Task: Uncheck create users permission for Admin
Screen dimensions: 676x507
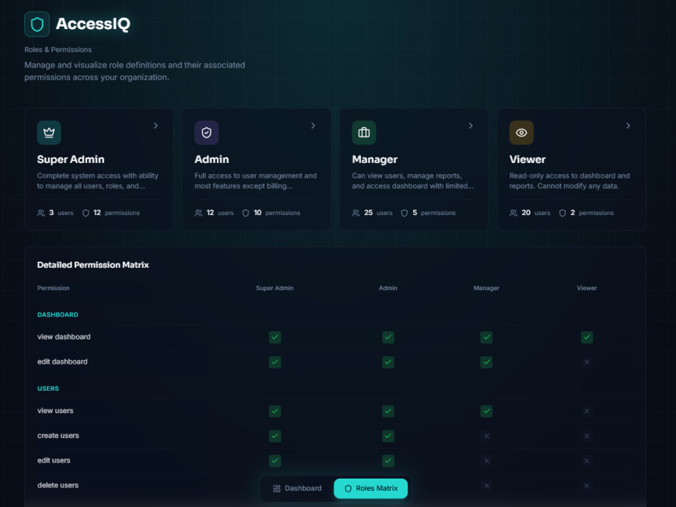Action: [x=387, y=435]
